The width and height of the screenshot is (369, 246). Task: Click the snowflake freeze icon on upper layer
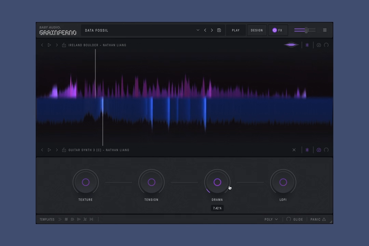pyautogui.click(x=307, y=45)
